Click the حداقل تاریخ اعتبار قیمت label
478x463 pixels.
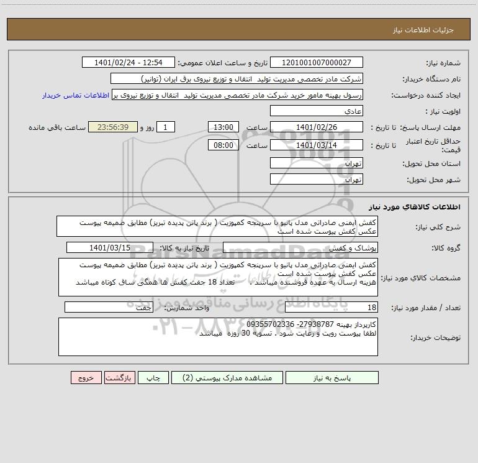433,145
